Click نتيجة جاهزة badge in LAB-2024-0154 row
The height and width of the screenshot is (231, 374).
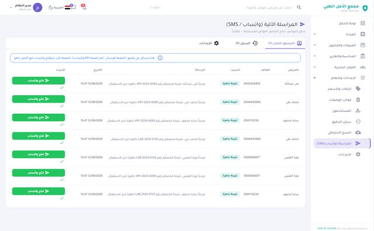click(230, 157)
